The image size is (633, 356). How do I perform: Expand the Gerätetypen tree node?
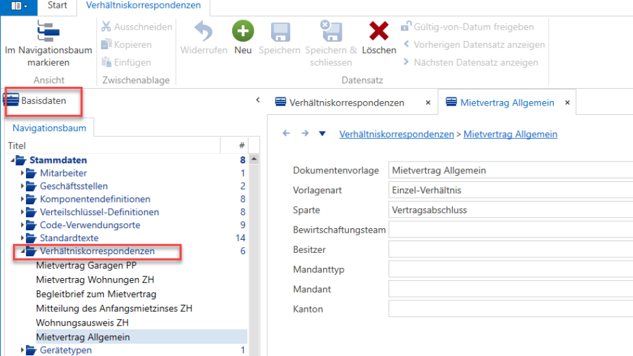[22, 350]
